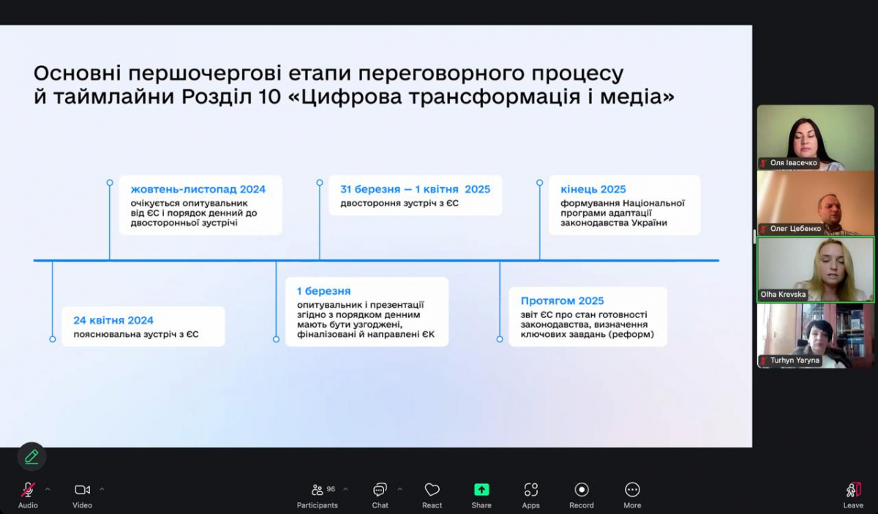Image resolution: width=878 pixels, height=514 pixels.
Task: Open the arrow menu beside Chat
Action: point(399,489)
